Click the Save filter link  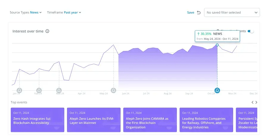pyautogui.click(x=191, y=12)
